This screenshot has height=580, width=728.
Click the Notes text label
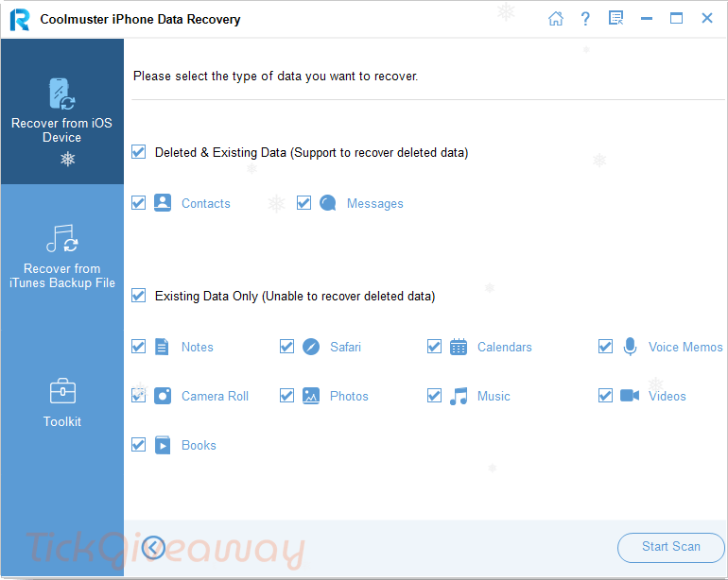click(198, 347)
